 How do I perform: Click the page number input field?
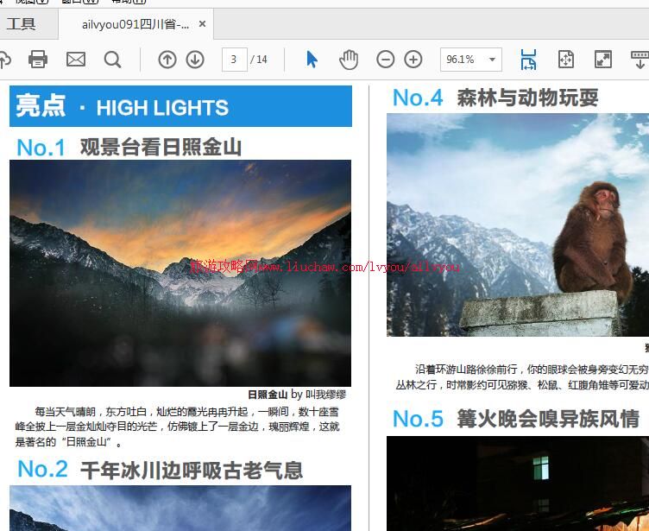pyautogui.click(x=234, y=59)
